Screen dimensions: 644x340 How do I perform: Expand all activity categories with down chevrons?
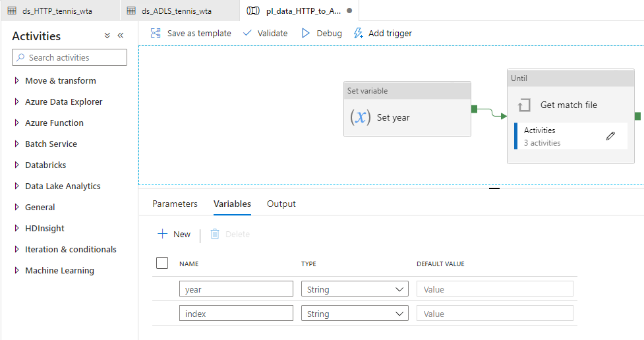107,36
